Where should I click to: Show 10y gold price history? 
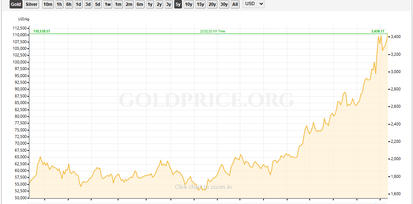188,4
